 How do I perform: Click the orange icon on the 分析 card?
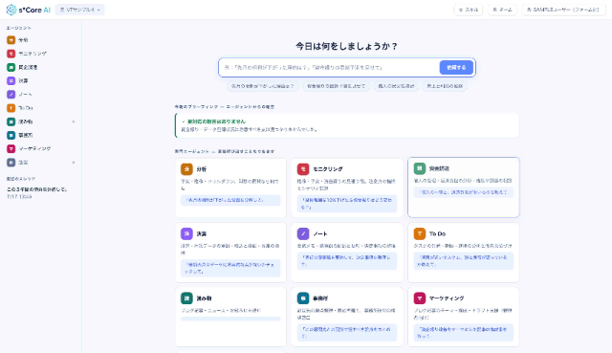pos(186,169)
